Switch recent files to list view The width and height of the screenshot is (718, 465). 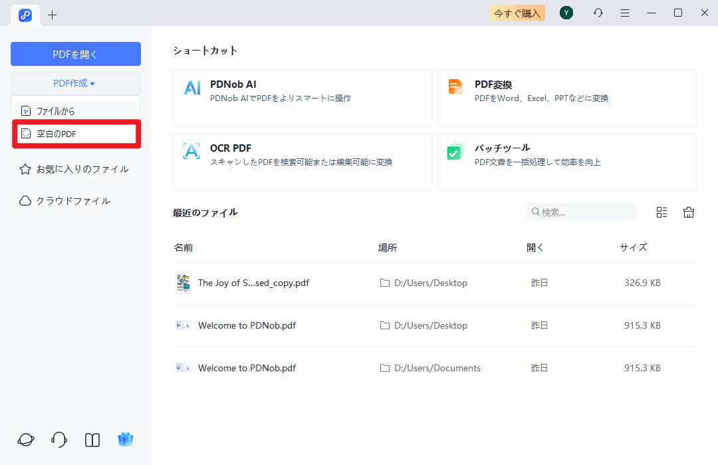[661, 212]
